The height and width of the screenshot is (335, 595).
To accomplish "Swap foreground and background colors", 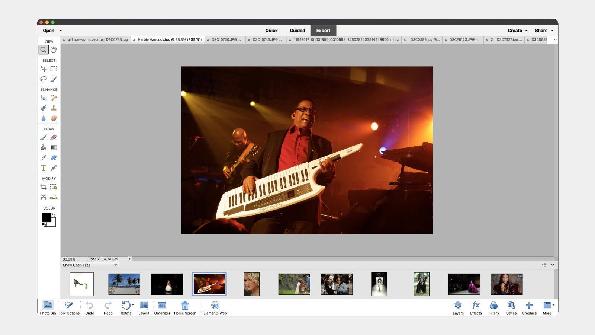I will [54, 215].
